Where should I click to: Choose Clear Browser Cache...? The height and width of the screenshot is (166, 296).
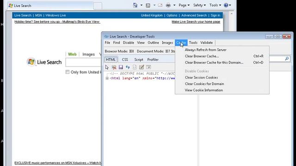[222, 56]
